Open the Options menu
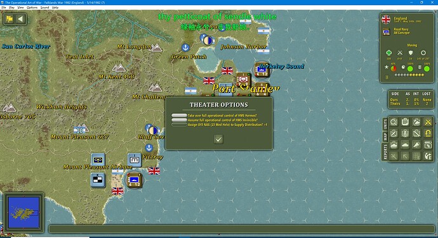Image resolution: width=438 pixels, height=238 pixels. tap(32, 8)
